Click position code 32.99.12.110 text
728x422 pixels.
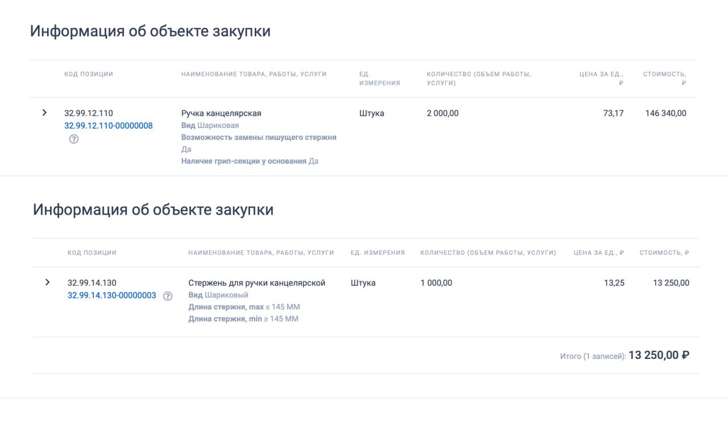[89, 113]
